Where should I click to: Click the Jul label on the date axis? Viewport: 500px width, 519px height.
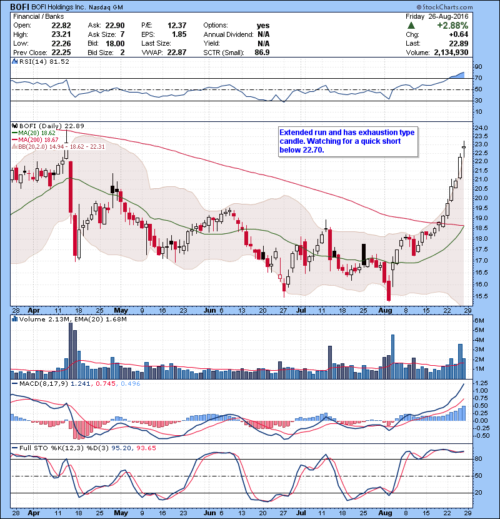[302, 310]
